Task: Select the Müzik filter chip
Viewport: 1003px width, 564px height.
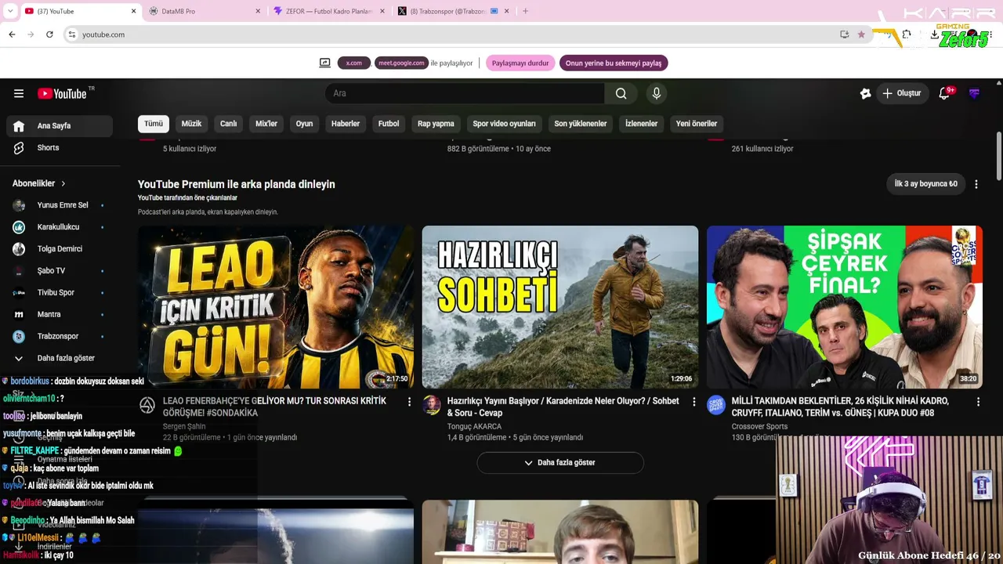Action: pos(191,124)
